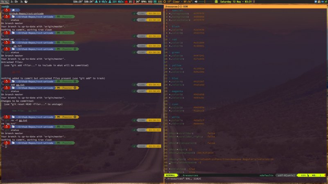
Task: Click '! green' comment in Vim
Action: pyautogui.click(x=174, y=52)
